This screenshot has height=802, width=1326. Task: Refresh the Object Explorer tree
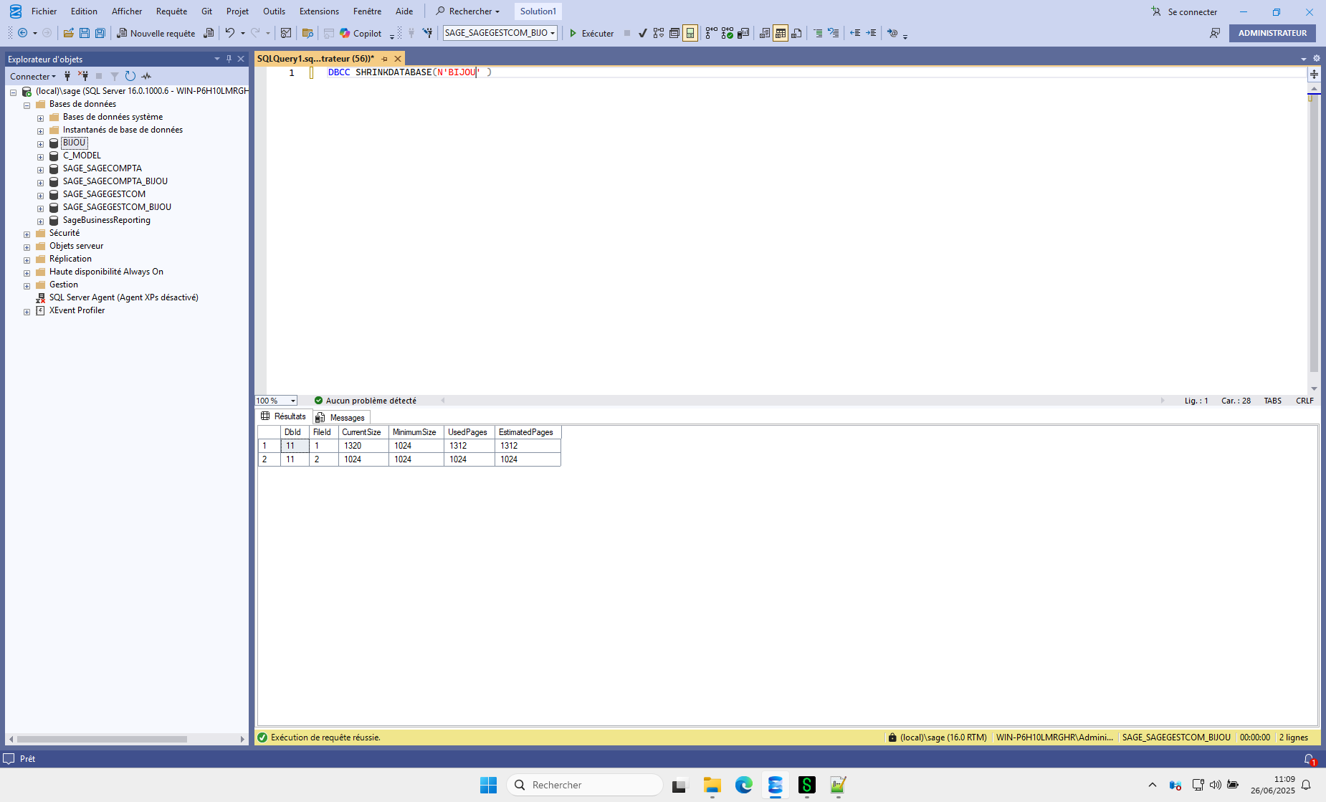click(x=130, y=76)
